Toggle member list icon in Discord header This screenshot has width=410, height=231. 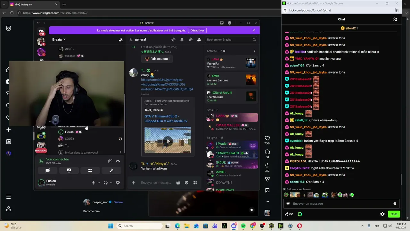[x=199, y=39]
